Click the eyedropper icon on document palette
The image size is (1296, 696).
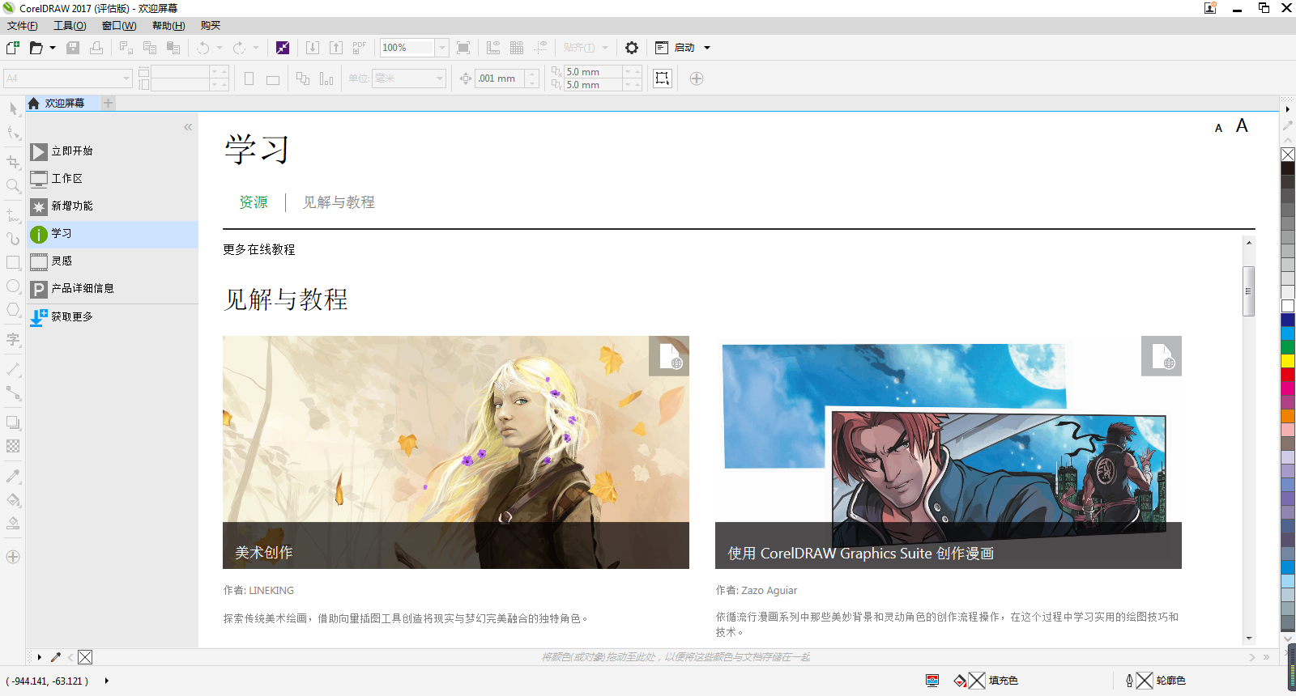click(56, 657)
